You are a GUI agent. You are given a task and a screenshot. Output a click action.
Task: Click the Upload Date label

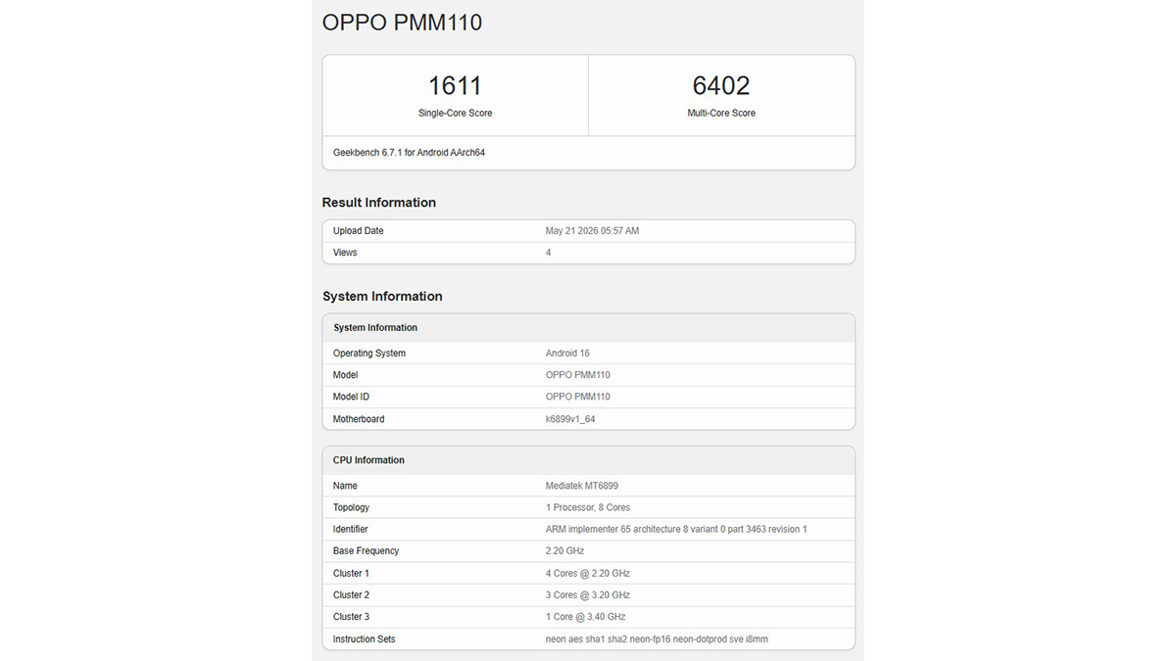pyautogui.click(x=359, y=231)
